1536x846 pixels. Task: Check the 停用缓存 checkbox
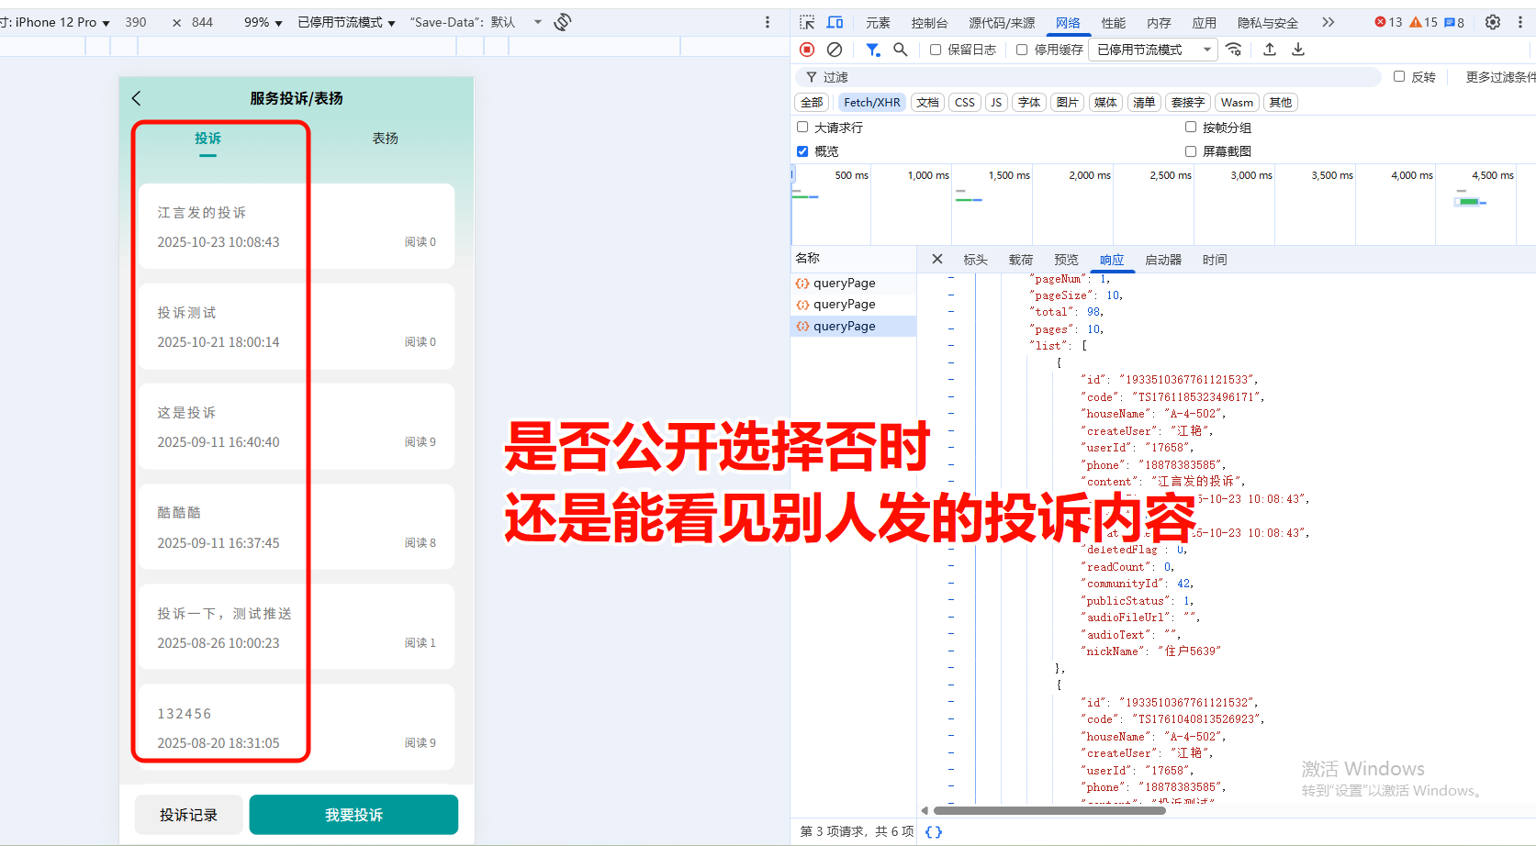pyautogui.click(x=1022, y=50)
